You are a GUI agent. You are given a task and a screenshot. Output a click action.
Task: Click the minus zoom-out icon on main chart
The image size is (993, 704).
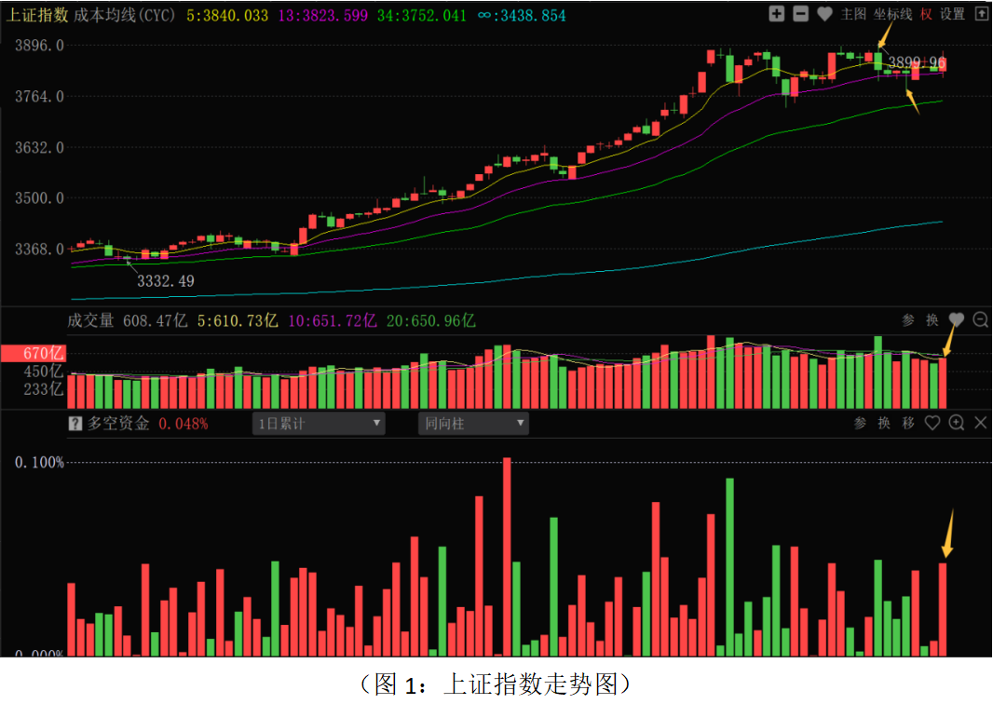(800, 14)
